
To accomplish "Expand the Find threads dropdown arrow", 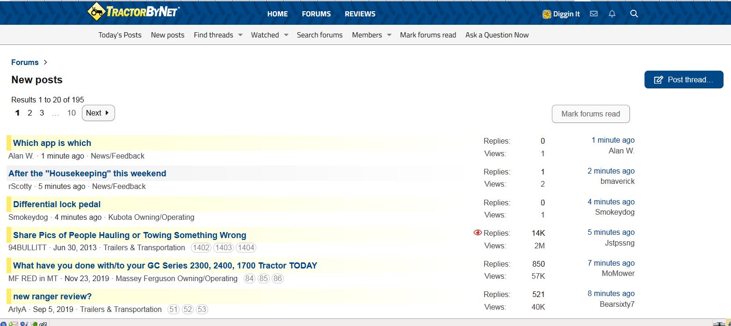I will coord(240,35).
